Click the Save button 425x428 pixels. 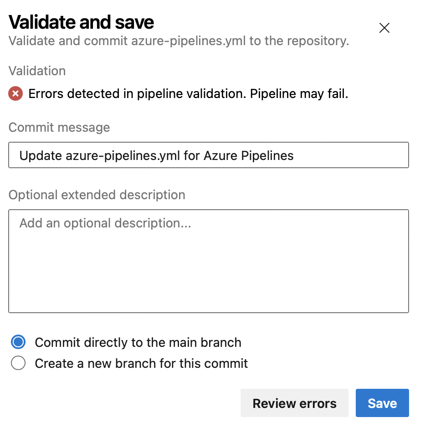[382, 403]
